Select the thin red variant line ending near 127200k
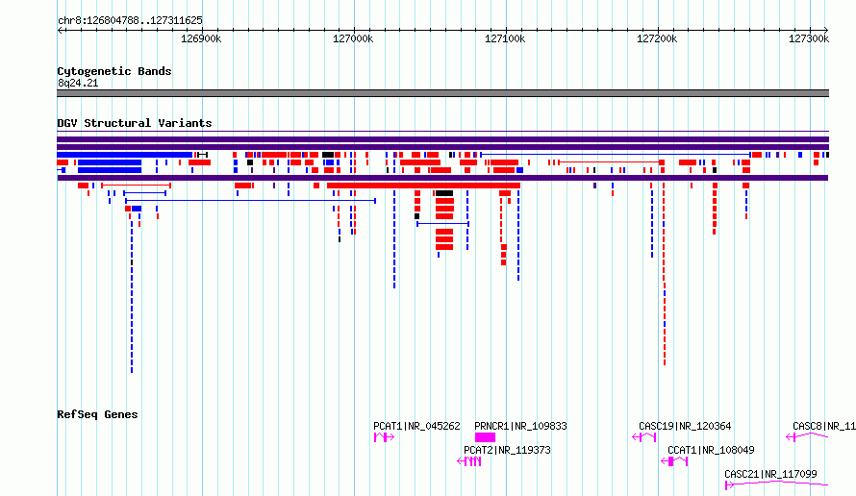The image size is (856, 496). click(609, 162)
